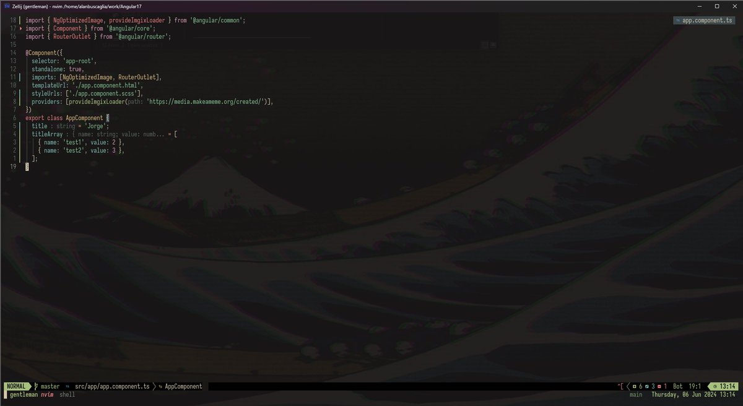Click the blue modified-lines diff icon
This screenshot has height=406, width=743.
(646, 386)
